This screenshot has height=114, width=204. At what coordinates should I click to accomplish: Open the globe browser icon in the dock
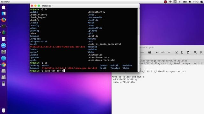click(x=4, y=33)
